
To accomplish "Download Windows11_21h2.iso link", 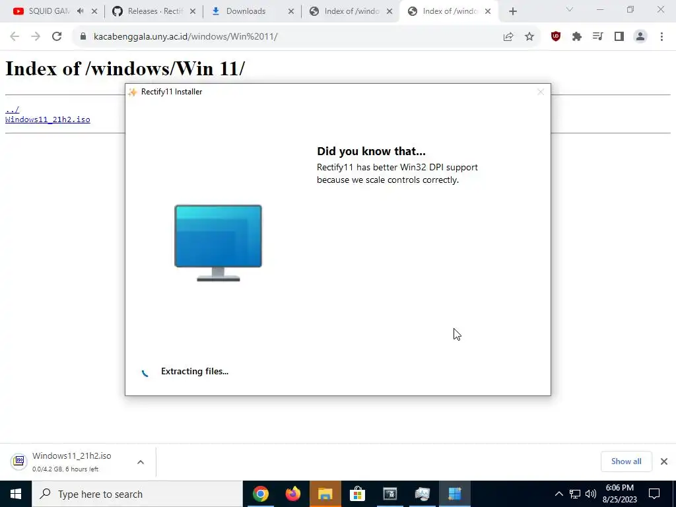I will [x=48, y=119].
